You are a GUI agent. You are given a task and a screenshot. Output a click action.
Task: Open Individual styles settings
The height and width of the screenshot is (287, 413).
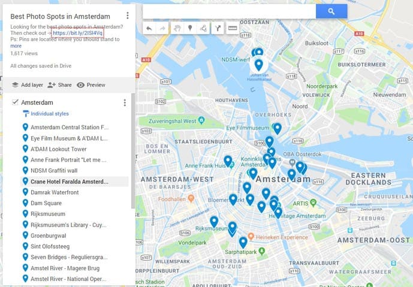[x=50, y=114]
